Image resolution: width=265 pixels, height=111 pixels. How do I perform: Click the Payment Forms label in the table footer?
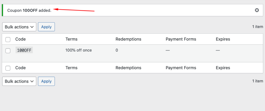(x=181, y=68)
